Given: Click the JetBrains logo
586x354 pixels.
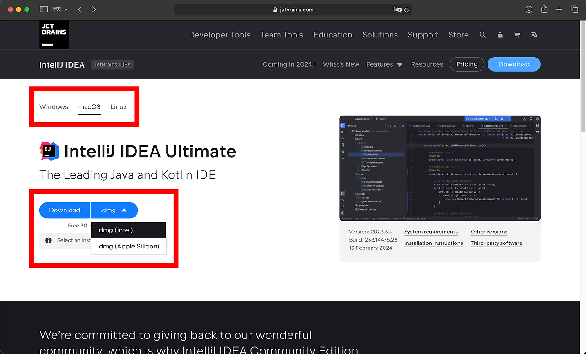Looking at the screenshot, I should coord(54,35).
